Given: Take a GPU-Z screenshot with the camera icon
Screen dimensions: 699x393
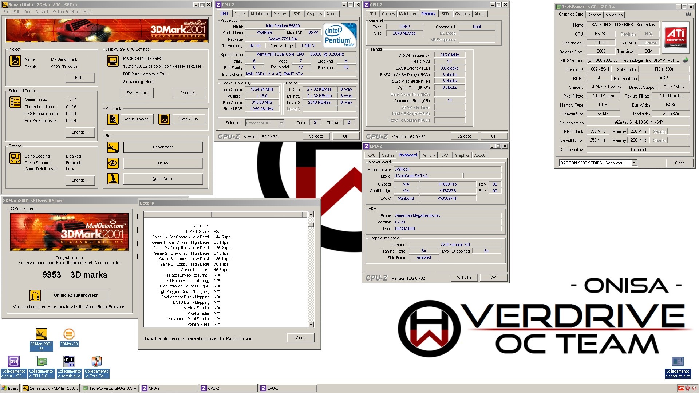Looking at the screenshot, I should 688,14.
